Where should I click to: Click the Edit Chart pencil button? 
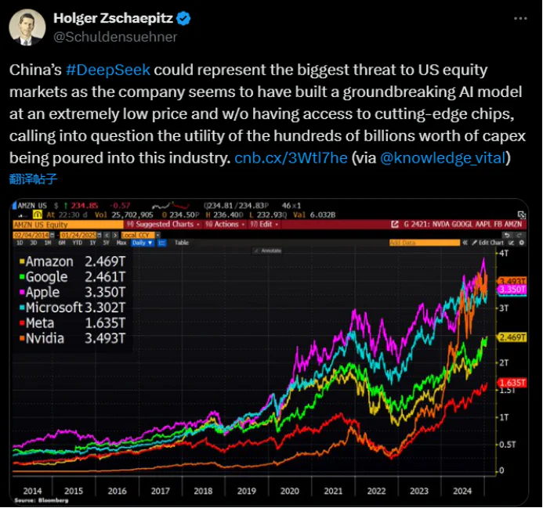tap(487, 243)
